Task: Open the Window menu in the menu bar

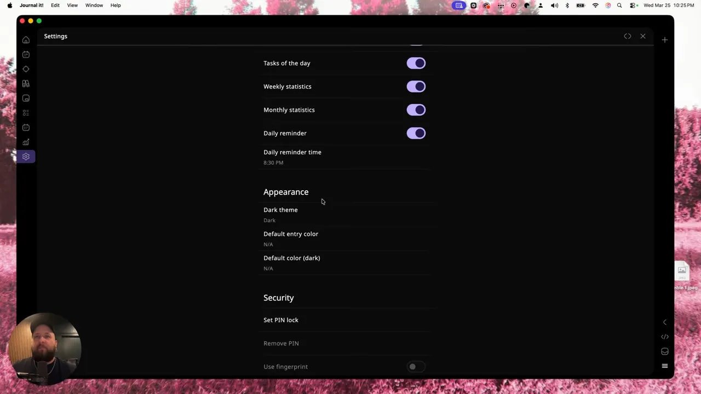Action: (x=94, y=5)
